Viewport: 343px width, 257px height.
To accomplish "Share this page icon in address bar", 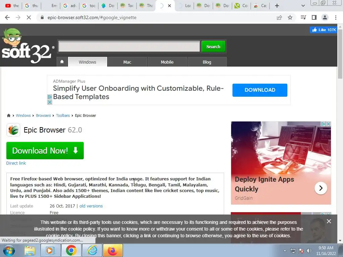I will point(279,17).
